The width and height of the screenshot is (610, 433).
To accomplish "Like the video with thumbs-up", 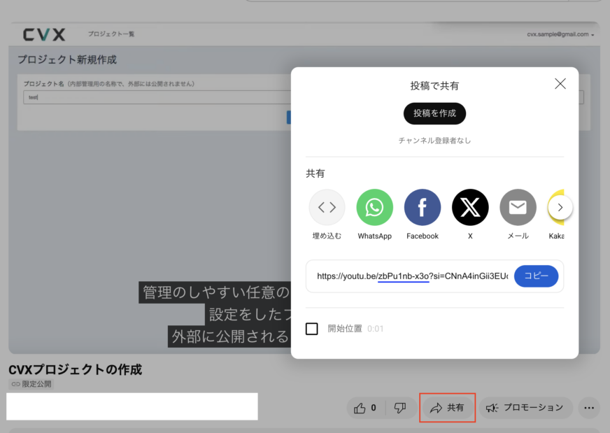I will coord(365,408).
